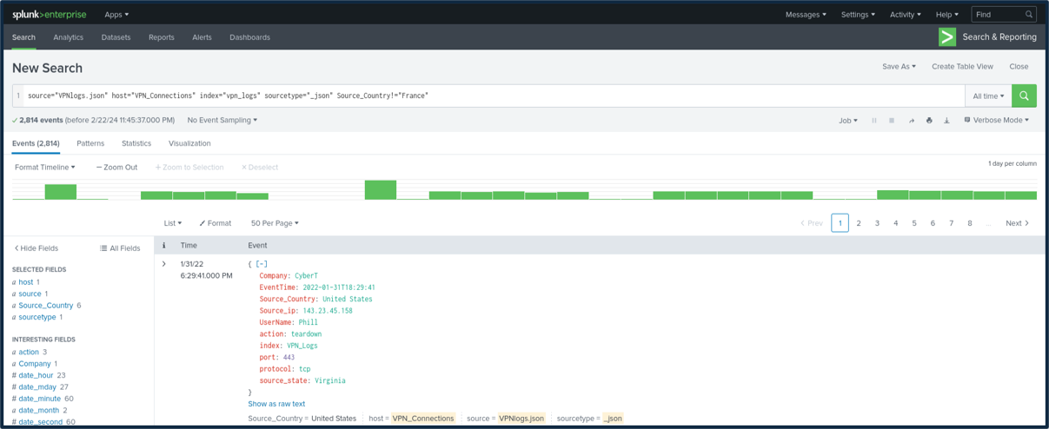
Task: Open the All time range picker
Action: click(988, 96)
